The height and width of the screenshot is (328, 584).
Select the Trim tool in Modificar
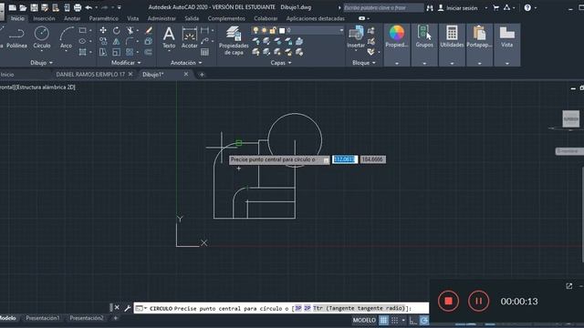click(x=130, y=30)
